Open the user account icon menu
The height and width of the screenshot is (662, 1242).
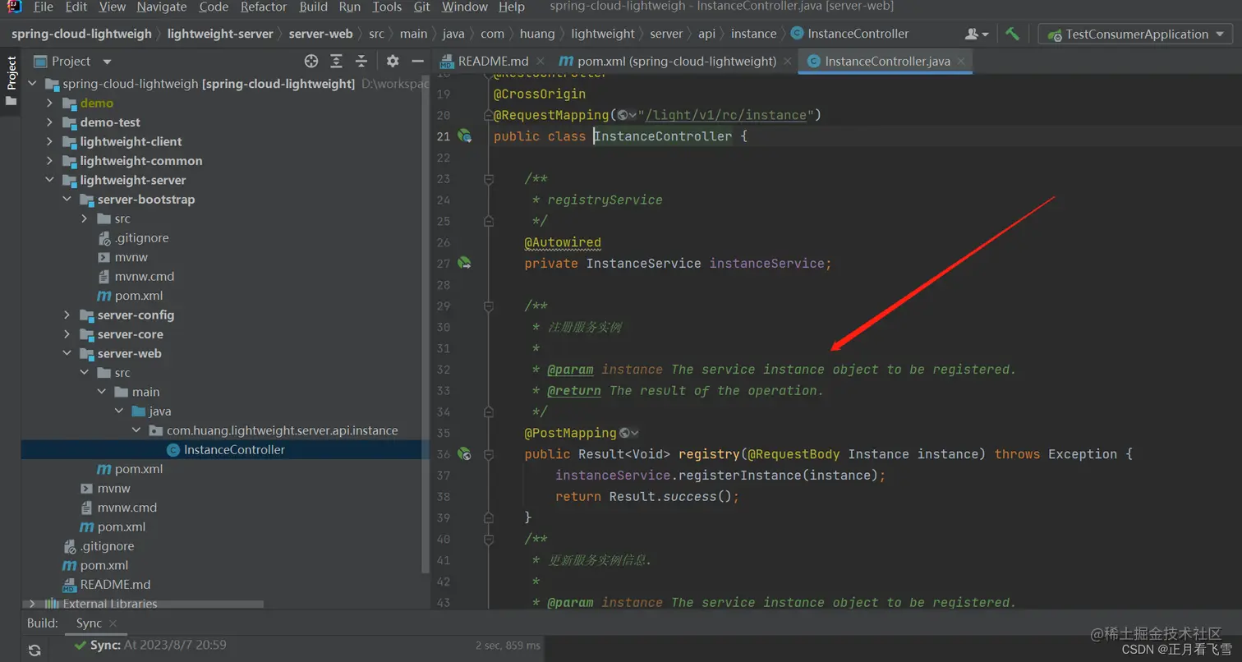point(977,34)
